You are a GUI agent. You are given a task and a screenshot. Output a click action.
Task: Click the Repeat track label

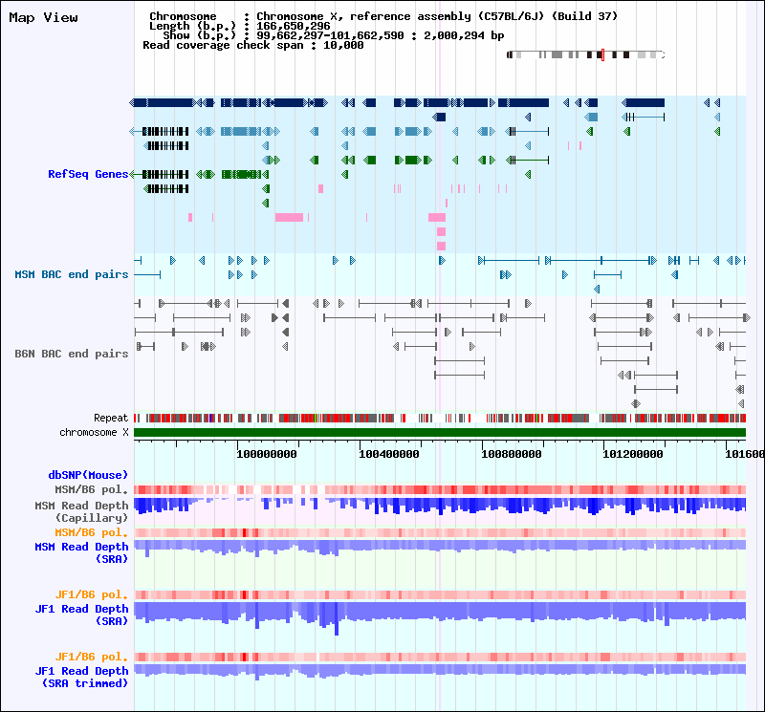(111, 418)
